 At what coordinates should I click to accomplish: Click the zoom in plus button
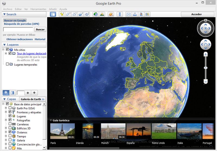coord(206,54)
